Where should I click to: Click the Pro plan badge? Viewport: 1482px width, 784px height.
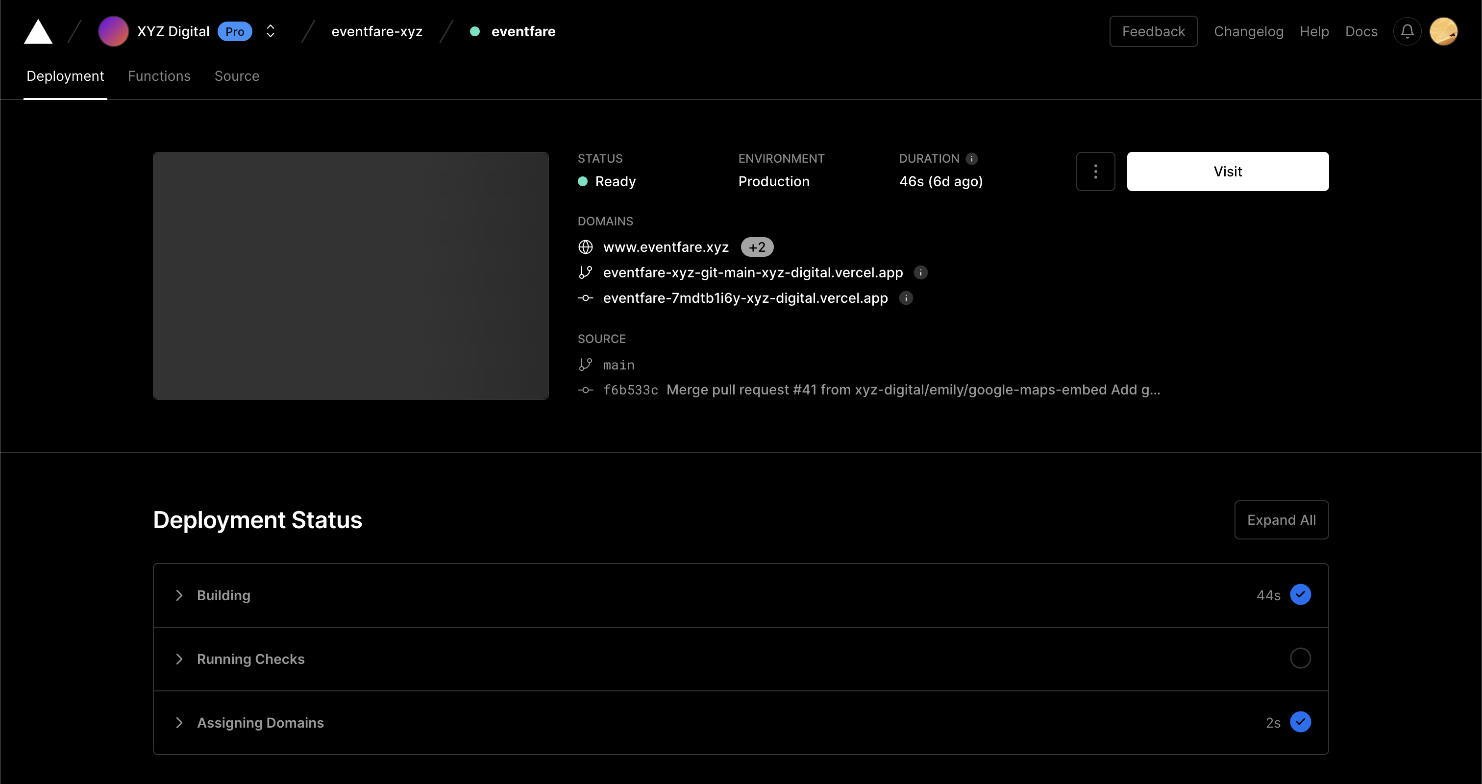click(235, 32)
